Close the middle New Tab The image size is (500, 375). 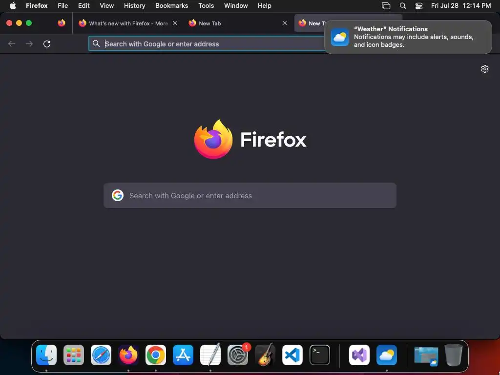coord(285,23)
